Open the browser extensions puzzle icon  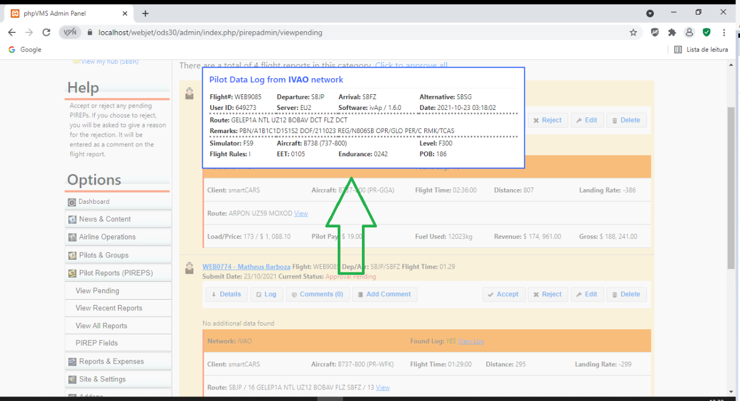(672, 32)
